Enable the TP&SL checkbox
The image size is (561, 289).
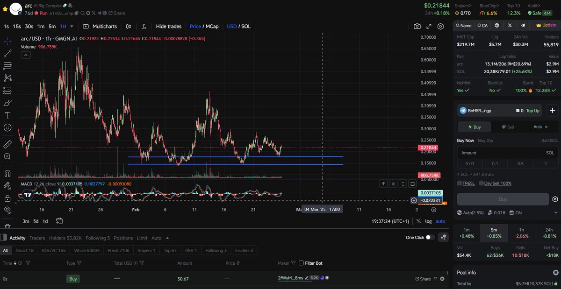[460, 183]
